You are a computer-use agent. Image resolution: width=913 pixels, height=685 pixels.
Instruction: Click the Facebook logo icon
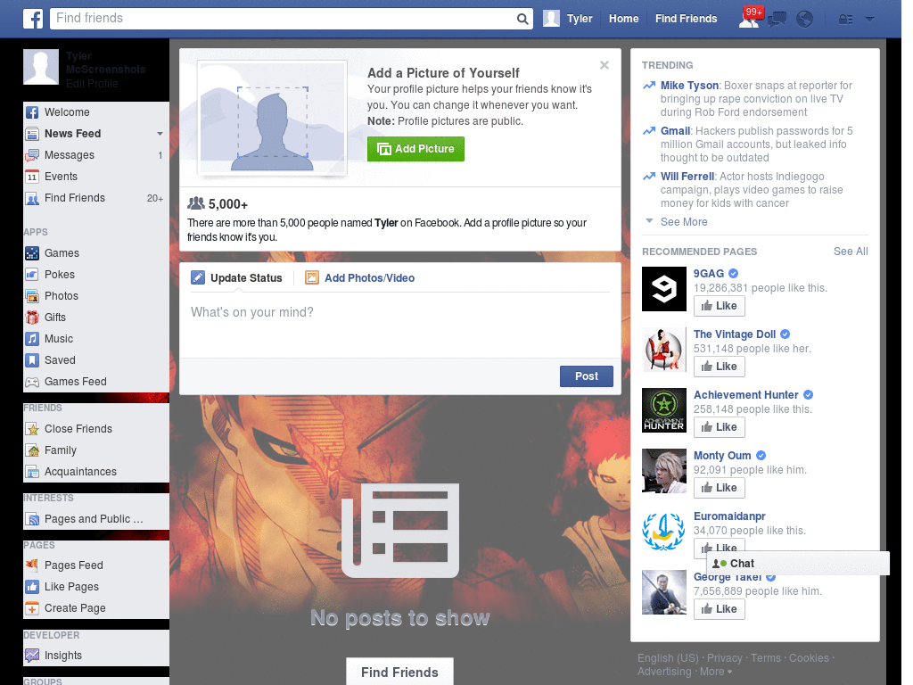tap(33, 19)
